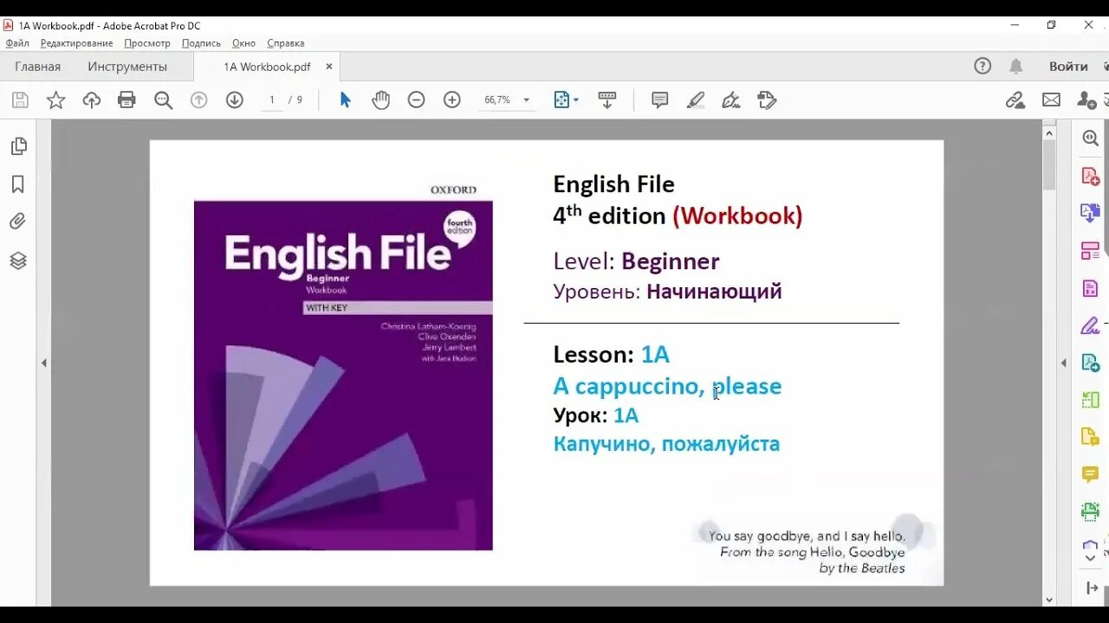Choose the hand pan tool
The height and width of the screenshot is (623, 1109).
(380, 100)
